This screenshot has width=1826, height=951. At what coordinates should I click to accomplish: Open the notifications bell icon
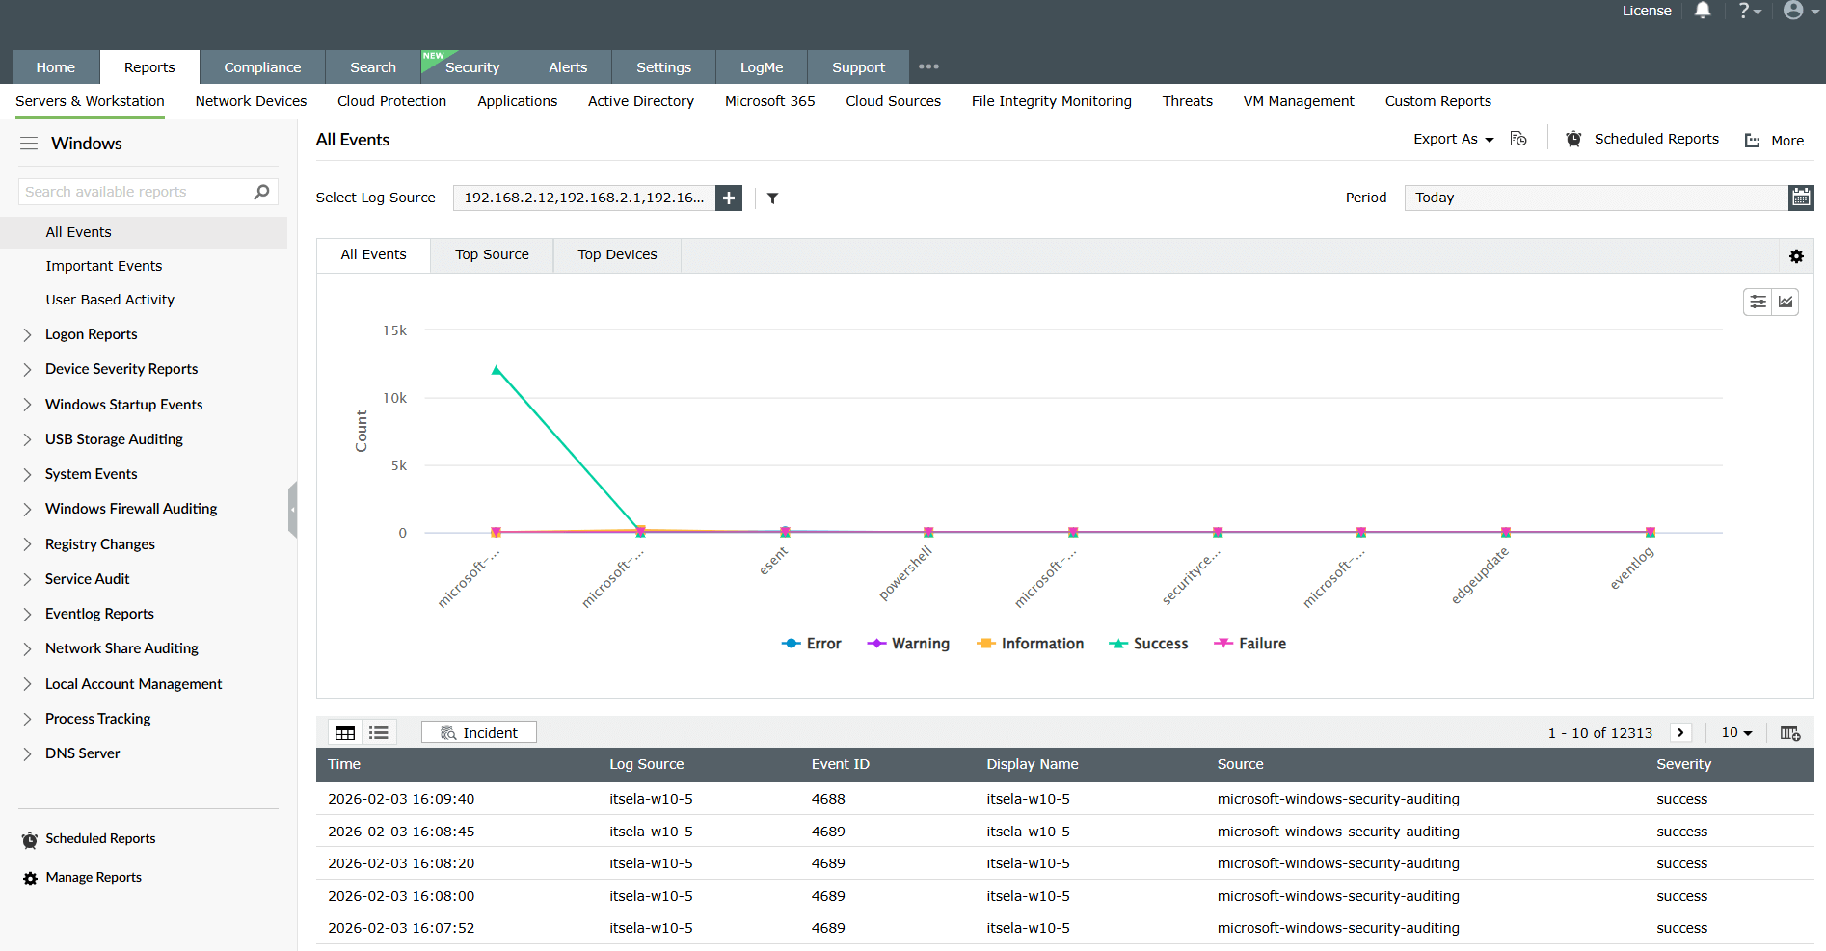[1703, 11]
